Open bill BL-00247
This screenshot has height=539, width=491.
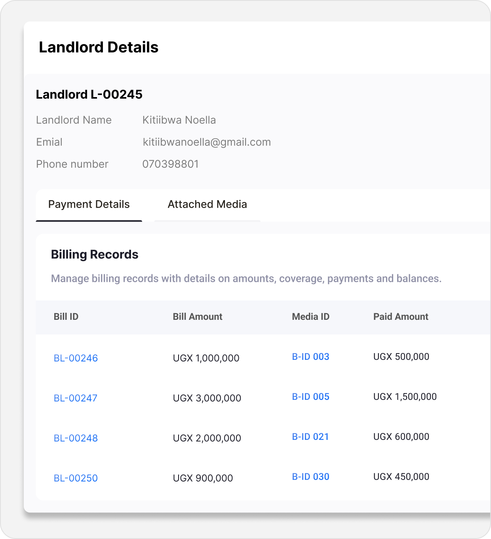[x=76, y=398]
